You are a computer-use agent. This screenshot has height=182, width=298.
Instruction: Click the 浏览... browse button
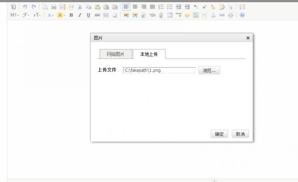point(209,70)
